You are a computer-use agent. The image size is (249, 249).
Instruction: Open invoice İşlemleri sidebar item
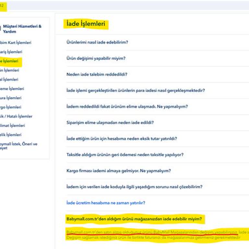[11, 98]
